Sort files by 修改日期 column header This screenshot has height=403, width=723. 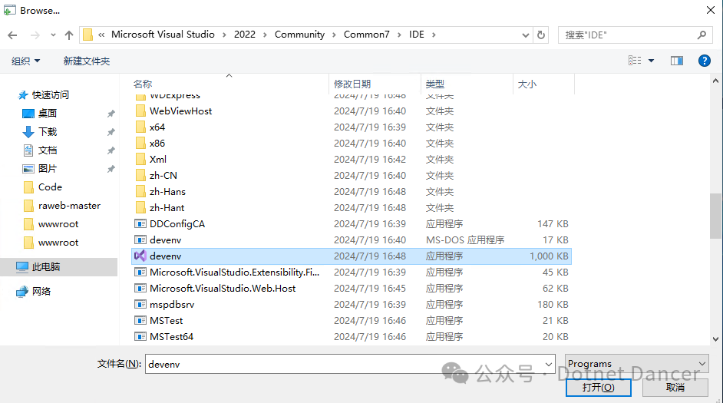[352, 84]
